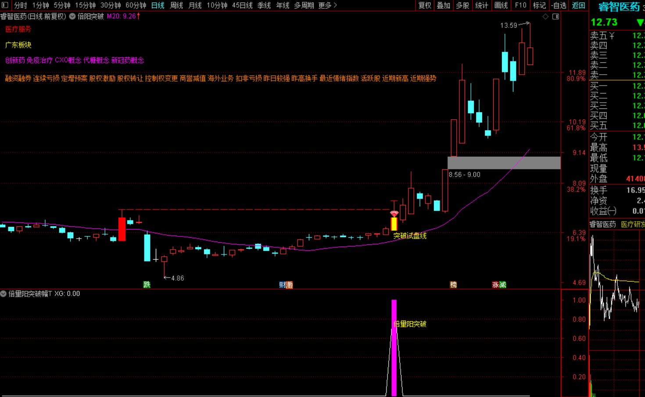Image resolution: width=645 pixels, height=397 pixels.
Task: Click the green 减 event marker icon
Action: tap(502, 285)
